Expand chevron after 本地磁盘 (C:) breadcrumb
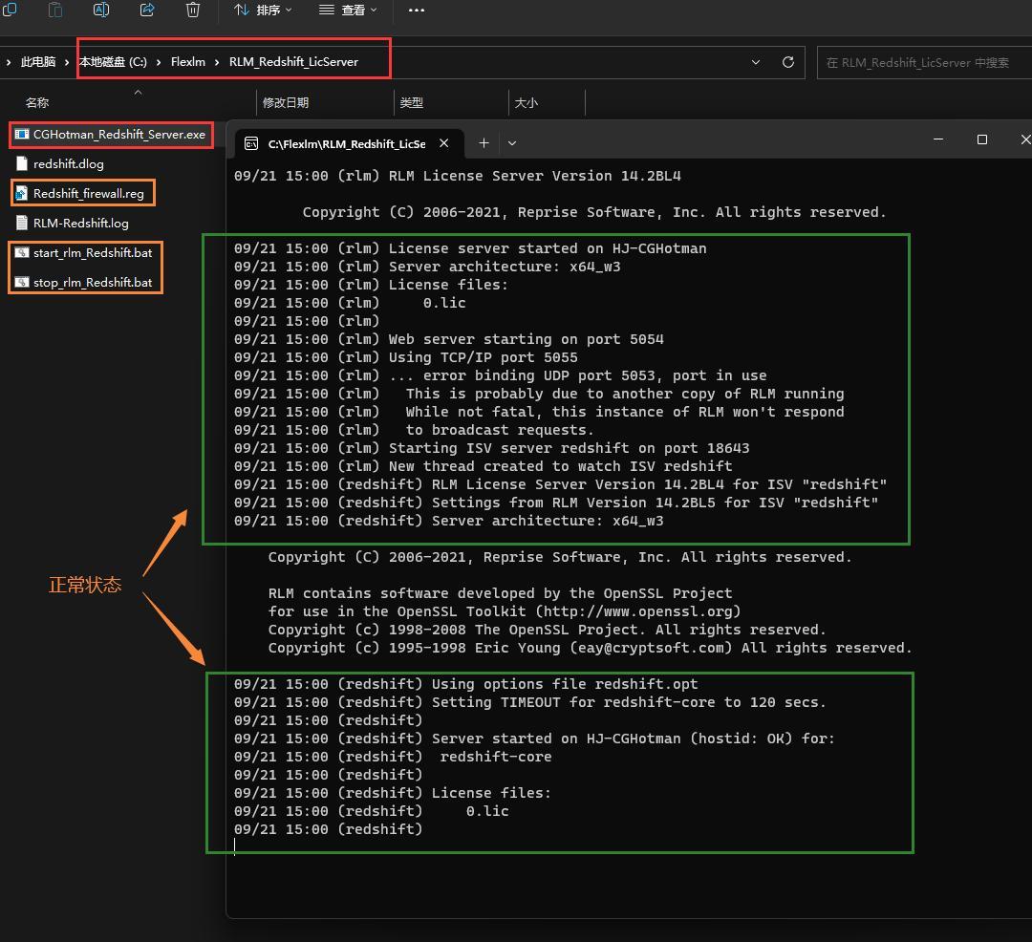Image resolution: width=1032 pixels, height=942 pixels. (159, 62)
